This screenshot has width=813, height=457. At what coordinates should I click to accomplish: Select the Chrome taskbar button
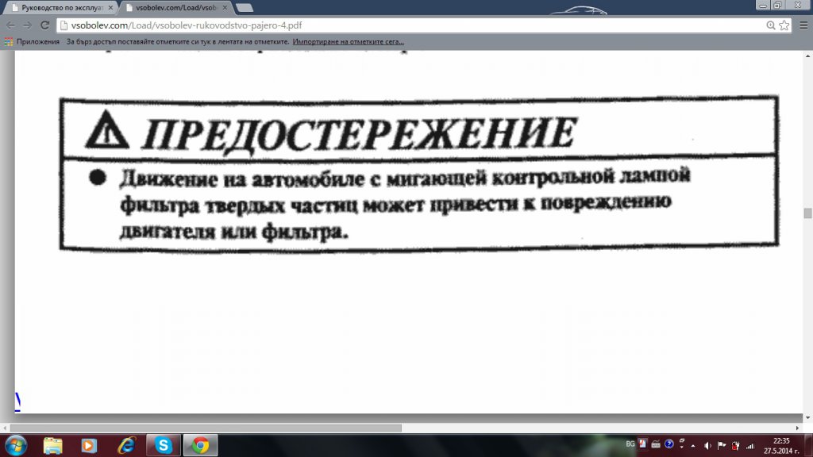tap(201, 446)
